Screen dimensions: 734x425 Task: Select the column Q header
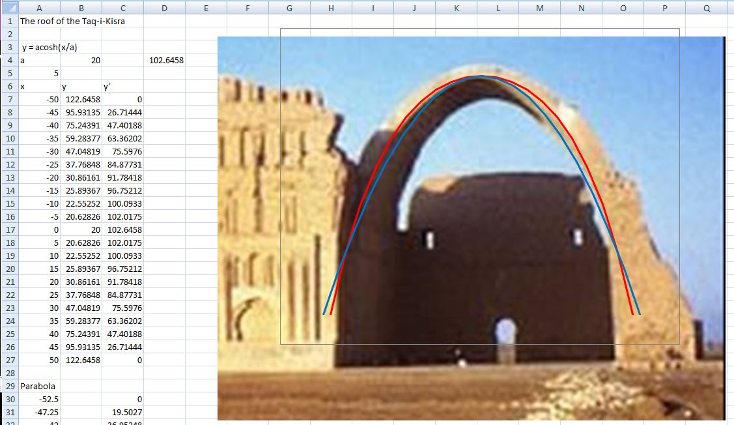[x=707, y=8]
